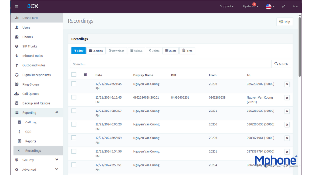Screen dimensions: 312x175
Task: Open the Support dropdown menu
Action: (x=227, y=6)
